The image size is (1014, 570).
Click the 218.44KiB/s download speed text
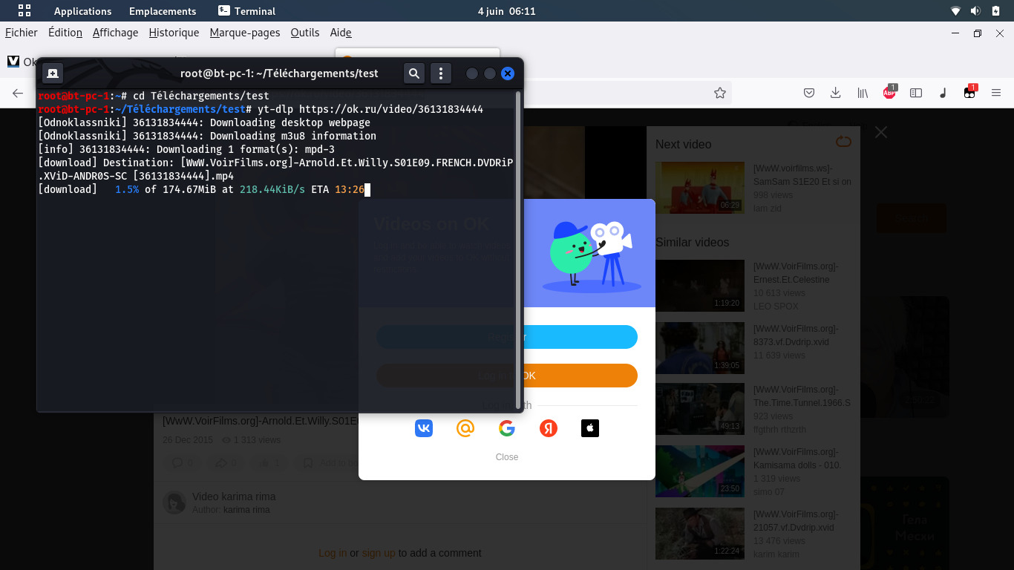coord(272,189)
